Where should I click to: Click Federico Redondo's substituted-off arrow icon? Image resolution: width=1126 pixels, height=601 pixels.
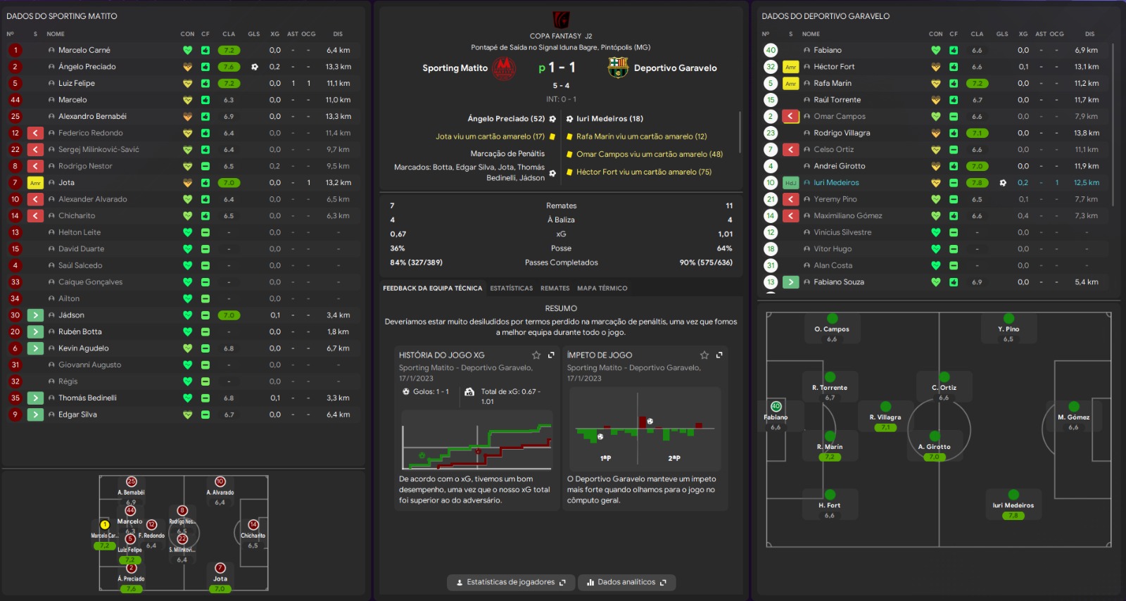[x=35, y=133]
